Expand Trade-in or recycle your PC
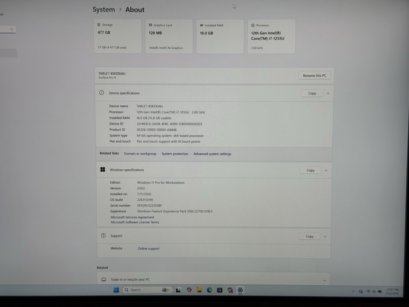The height and width of the screenshot is (307, 409). click(x=324, y=280)
